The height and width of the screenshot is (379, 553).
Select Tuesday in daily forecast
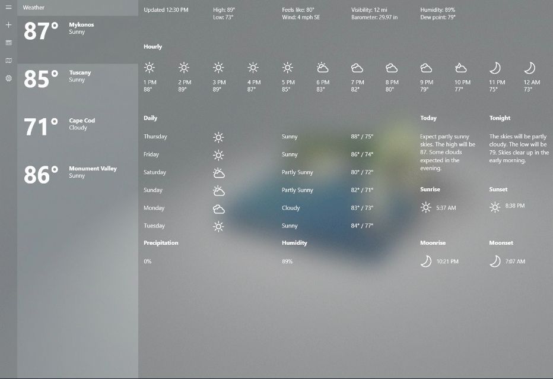154,226
